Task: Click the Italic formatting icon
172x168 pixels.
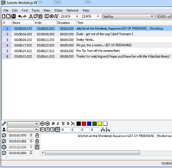Action: pos(58,124)
